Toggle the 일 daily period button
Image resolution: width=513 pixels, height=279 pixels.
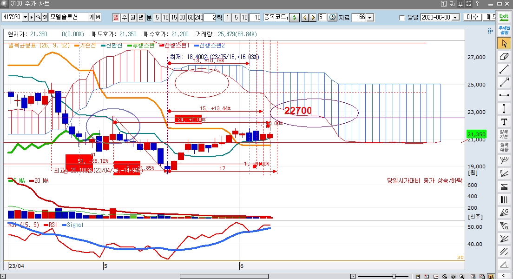(x=116, y=18)
